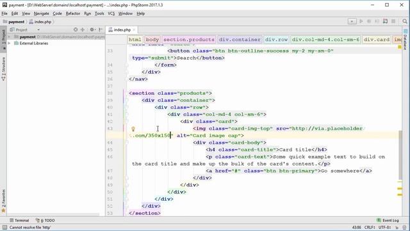Open the Favorites tool window stripe
The image size is (410, 231).
point(3,201)
